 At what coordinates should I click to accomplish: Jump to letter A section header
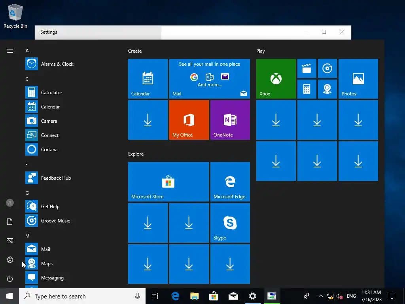pos(27,51)
